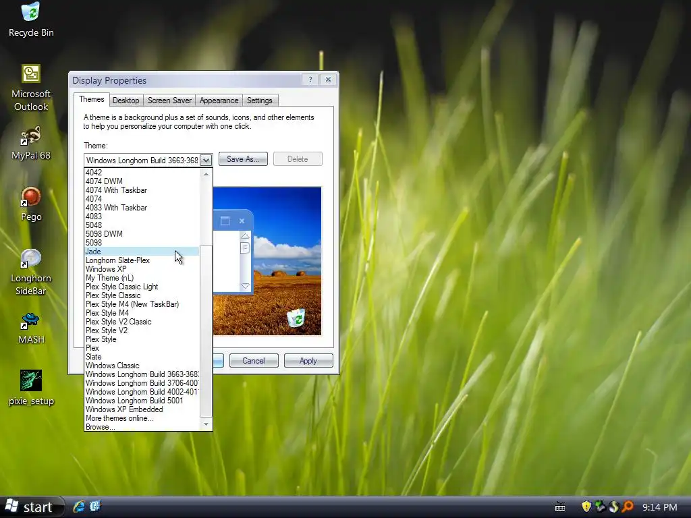This screenshot has height=518, width=691.
Task: Select Plex Style M4 (New TaskBar)
Action: pyautogui.click(x=142, y=304)
